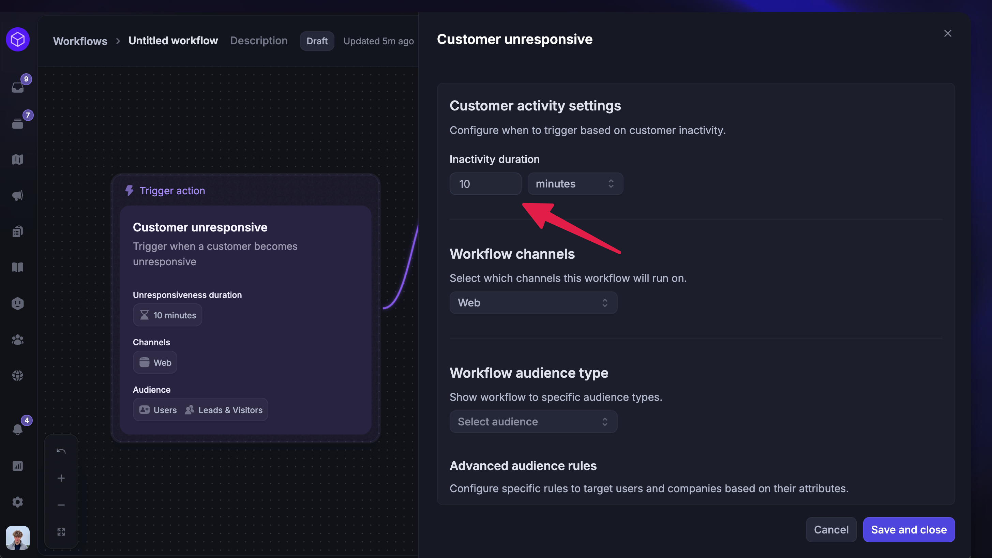Screen dimensions: 992x558
Task: Open the Web channels dropdown
Action: [x=533, y=303]
